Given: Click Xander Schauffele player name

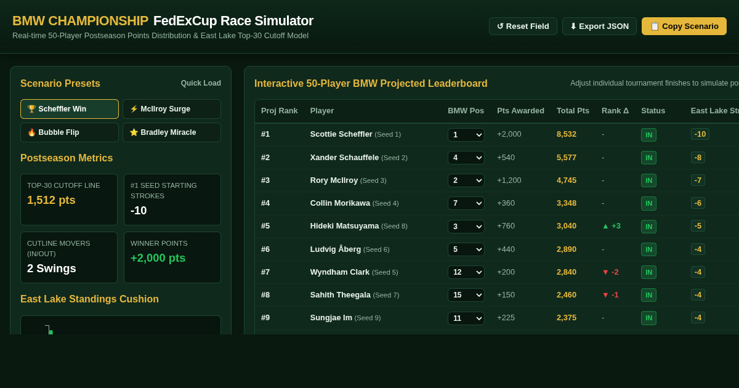Looking at the screenshot, I should coord(345,157).
